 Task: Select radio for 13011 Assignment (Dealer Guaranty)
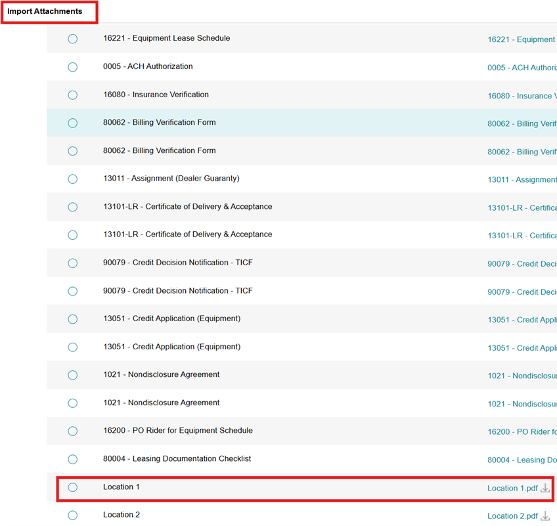tap(73, 179)
